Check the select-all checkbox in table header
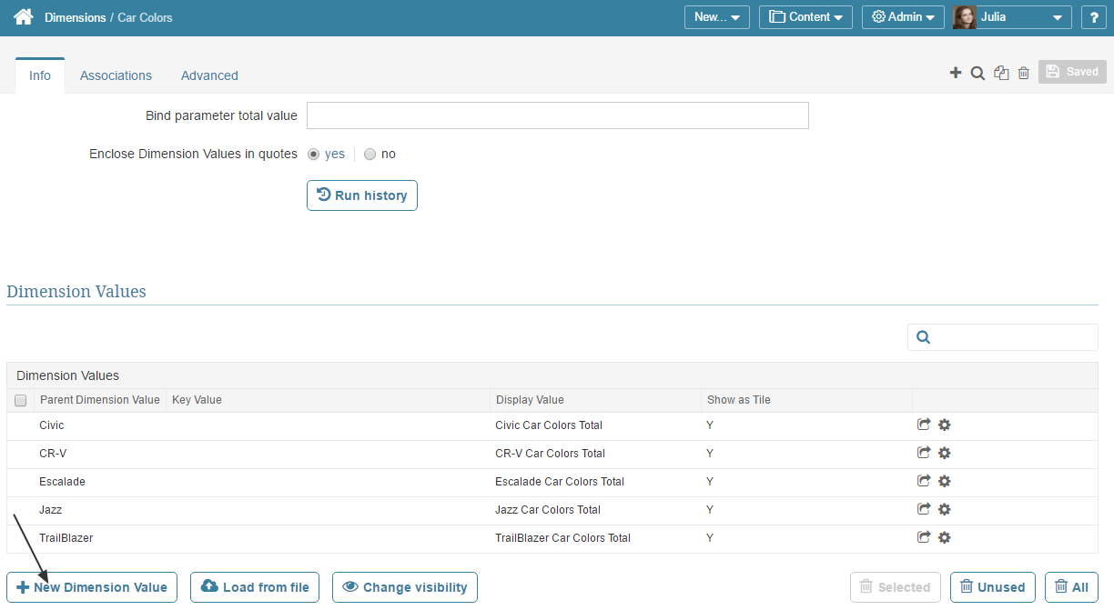The image size is (1114, 610). [x=21, y=401]
